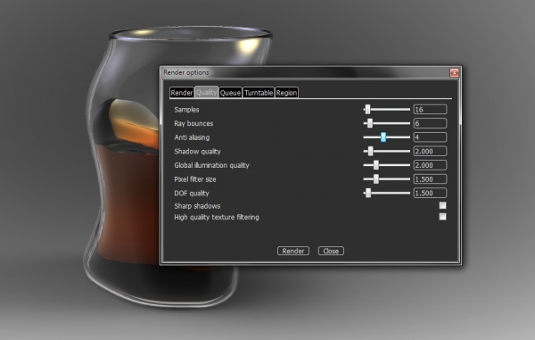
Task: Switch to the Render tab
Action: (x=182, y=93)
